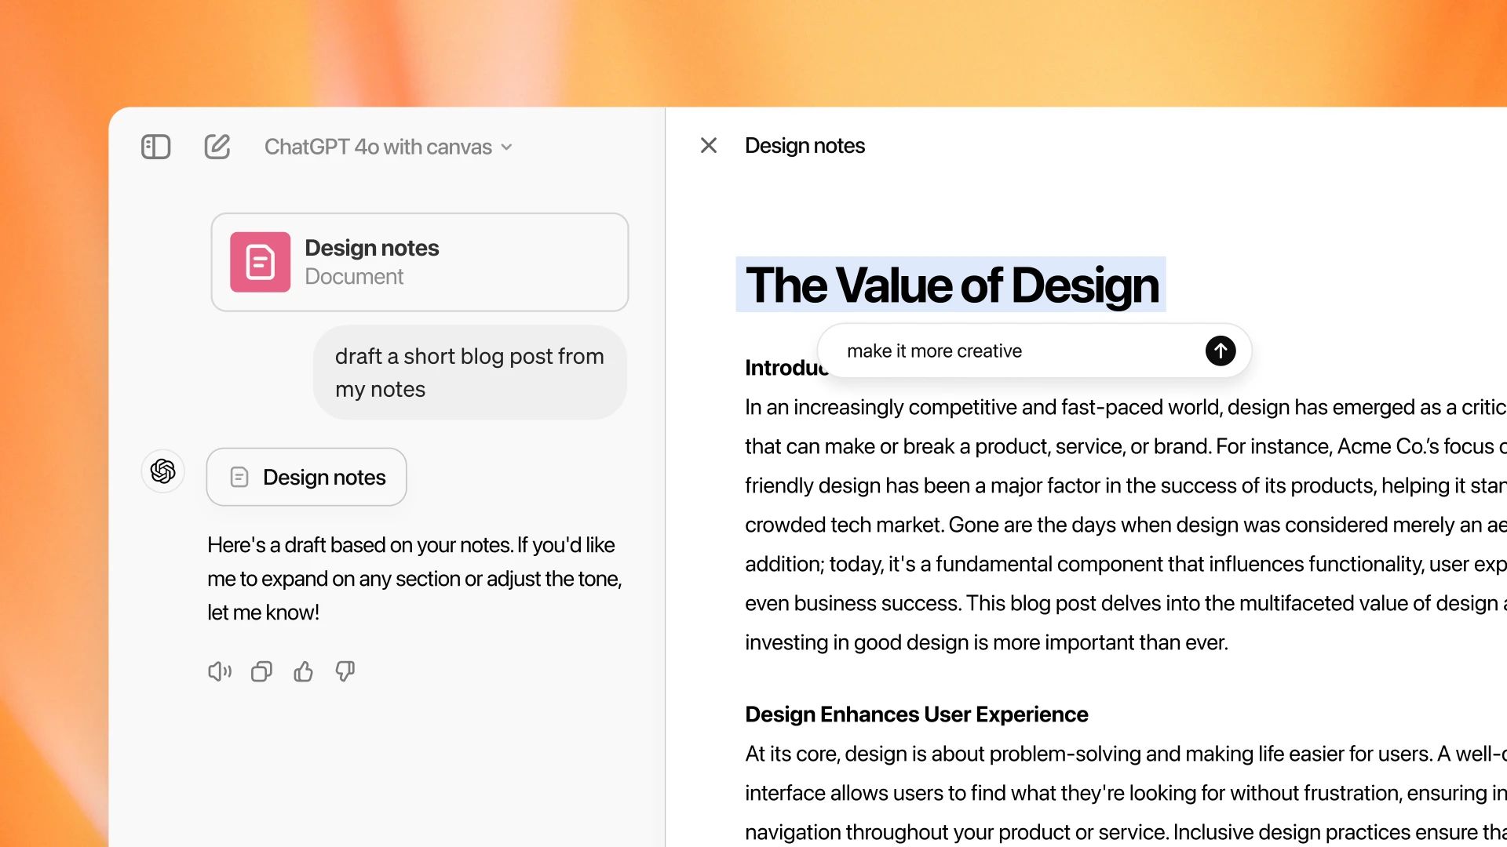Click the thumbs up feedback icon
Viewport: 1507px width, 847px height.
point(302,671)
